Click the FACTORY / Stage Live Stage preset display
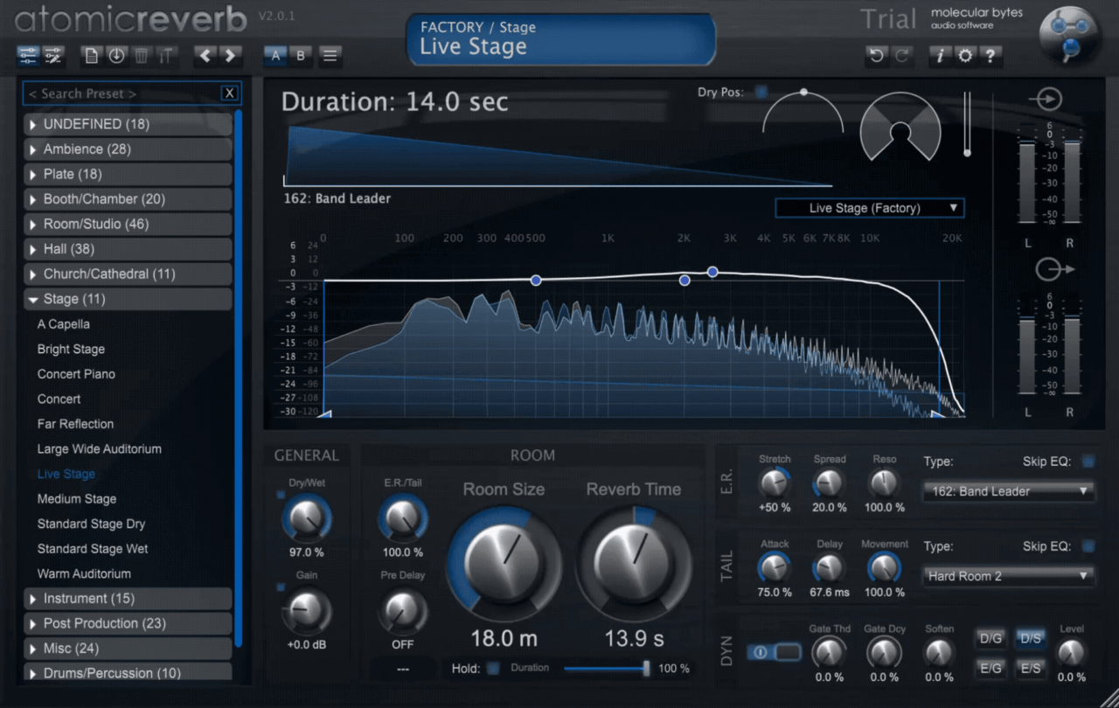 tap(560, 39)
